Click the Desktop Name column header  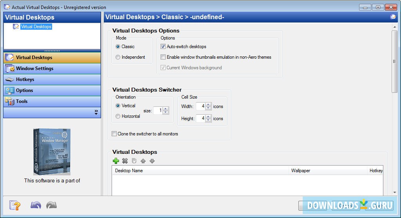tap(200, 171)
